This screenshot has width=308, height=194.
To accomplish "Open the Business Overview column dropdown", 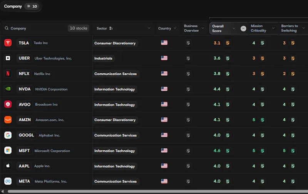I will click(203, 28).
